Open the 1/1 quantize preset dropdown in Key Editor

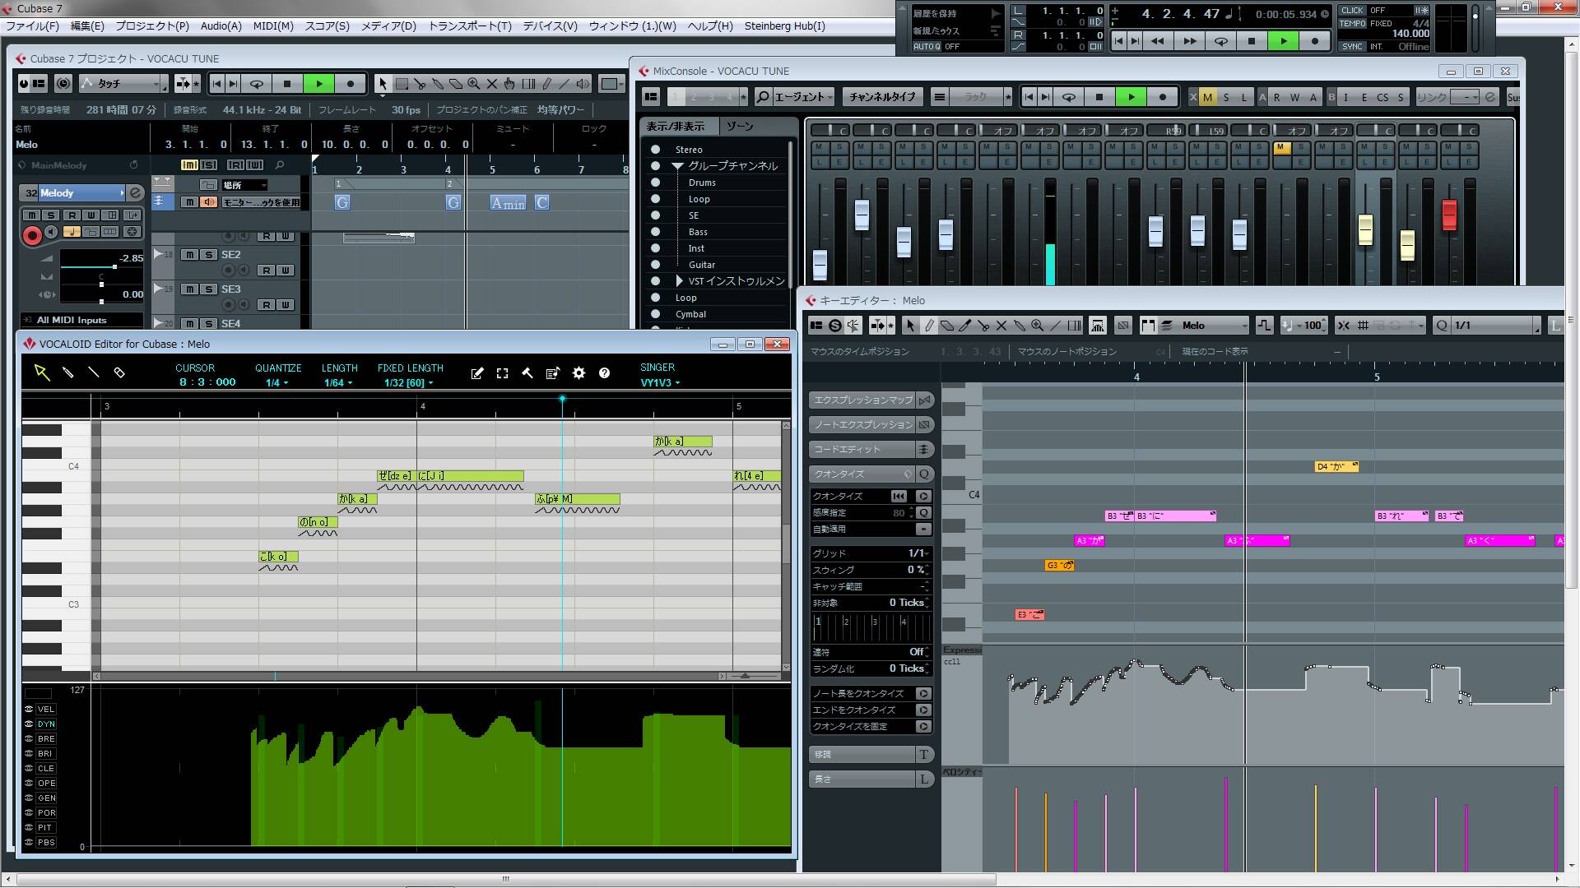(x=1495, y=326)
